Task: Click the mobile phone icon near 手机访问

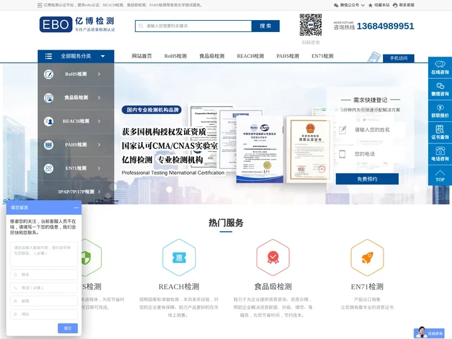Action: point(374,57)
